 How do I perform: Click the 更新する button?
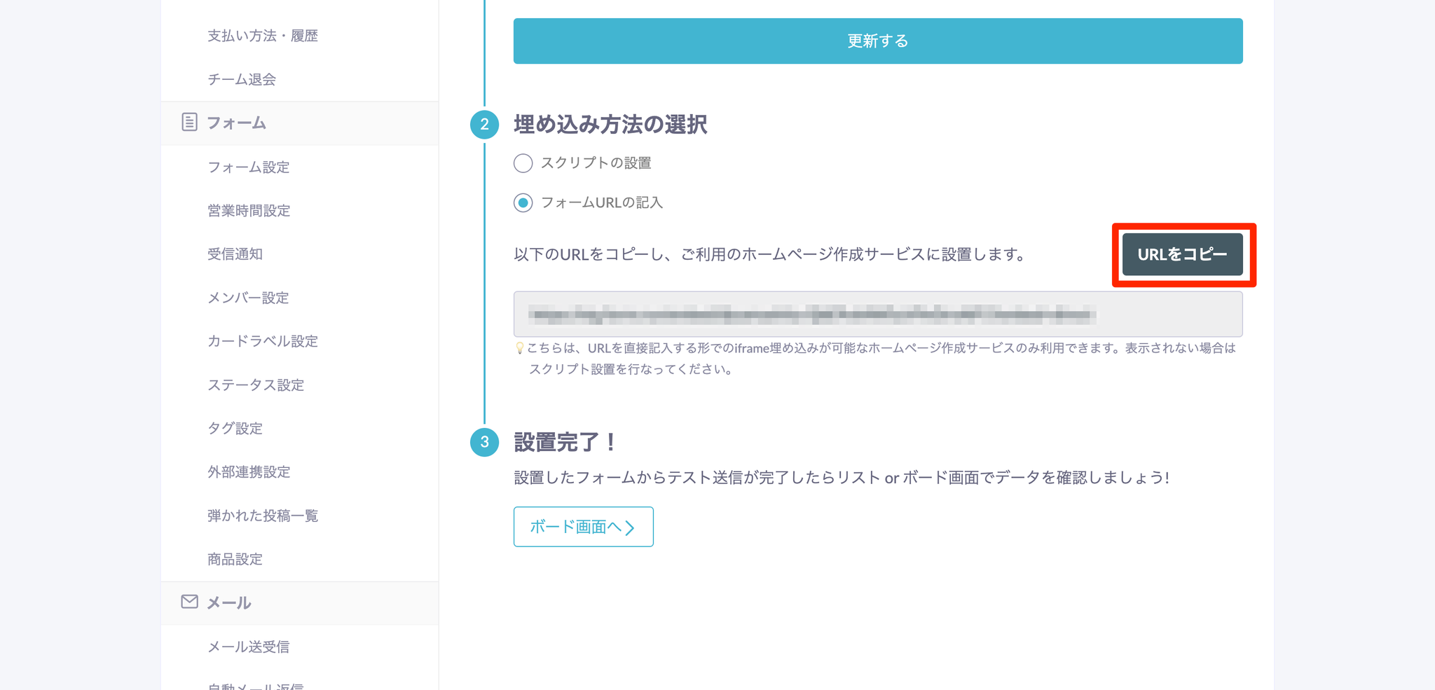[878, 41]
